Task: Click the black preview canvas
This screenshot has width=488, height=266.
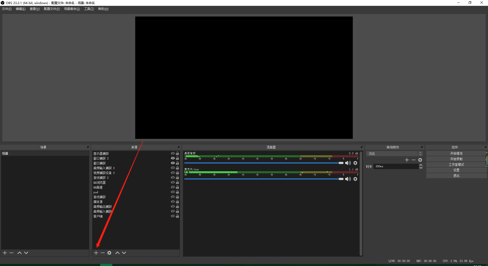Action: [x=244, y=78]
